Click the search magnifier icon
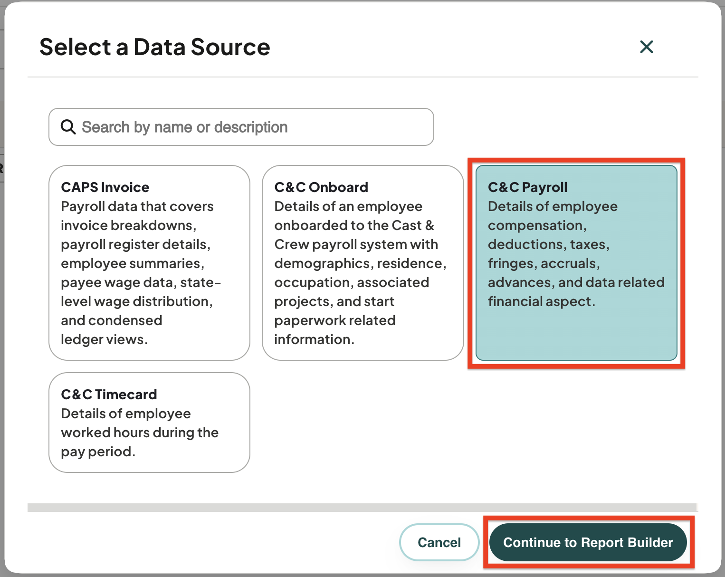Screen dimensions: 725x577 (x=68, y=127)
